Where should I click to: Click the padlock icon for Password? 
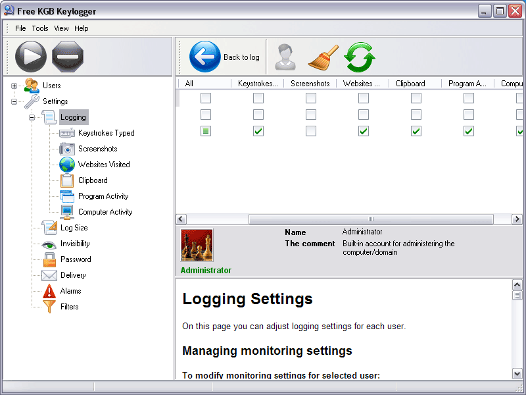(x=49, y=259)
